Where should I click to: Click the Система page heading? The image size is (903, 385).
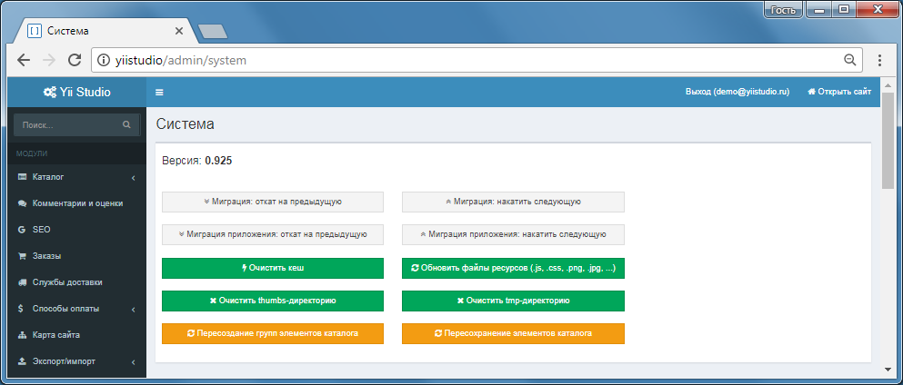[186, 124]
